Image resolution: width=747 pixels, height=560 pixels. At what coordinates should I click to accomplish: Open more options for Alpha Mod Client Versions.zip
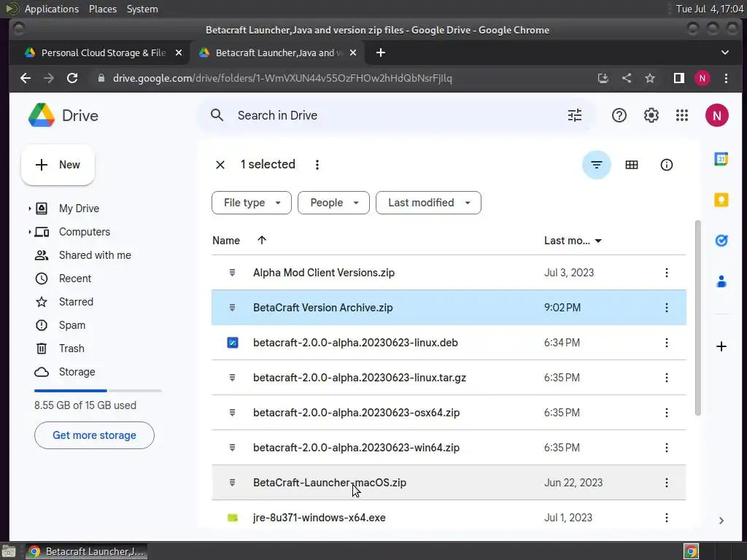[x=667, y=273]
